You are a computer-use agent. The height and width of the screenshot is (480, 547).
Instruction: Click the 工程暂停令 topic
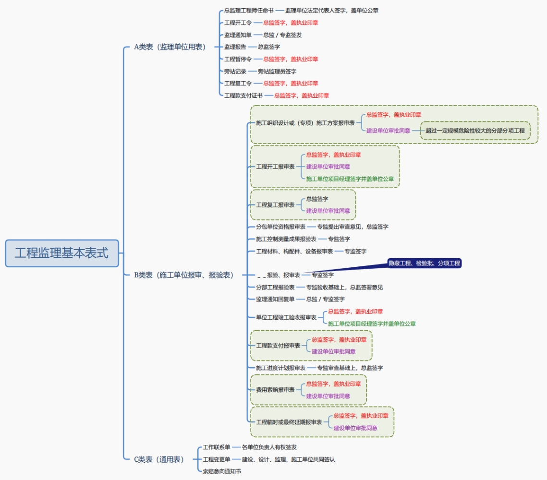pos(238,59)
